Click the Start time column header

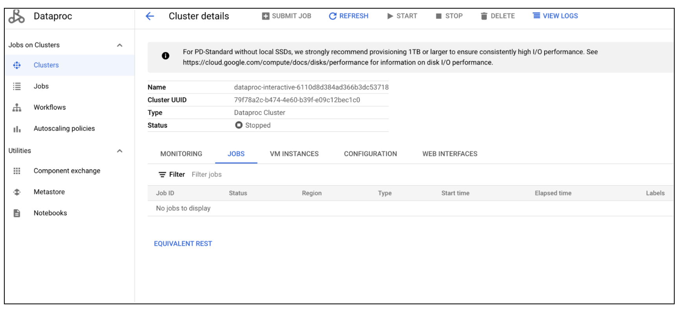[455, 193]
